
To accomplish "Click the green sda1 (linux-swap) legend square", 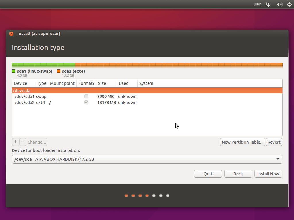I will [13, 71].
